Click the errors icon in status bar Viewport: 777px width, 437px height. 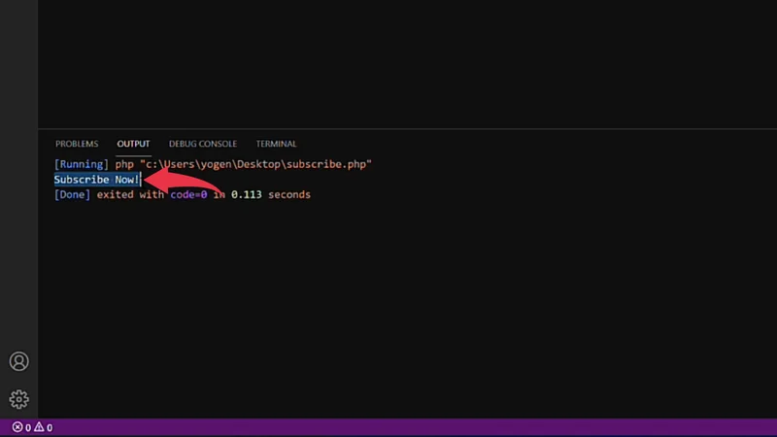(x=17, y=427)
